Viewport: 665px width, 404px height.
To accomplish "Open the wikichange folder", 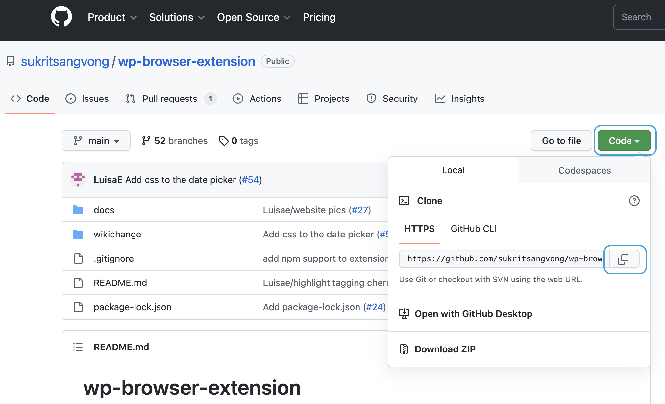I will pyautogui.click(x=117, y=234).
